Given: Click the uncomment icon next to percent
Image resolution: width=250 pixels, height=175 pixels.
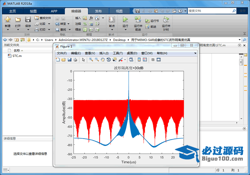Looking at the screenshot, I should (x=91, y=24).
